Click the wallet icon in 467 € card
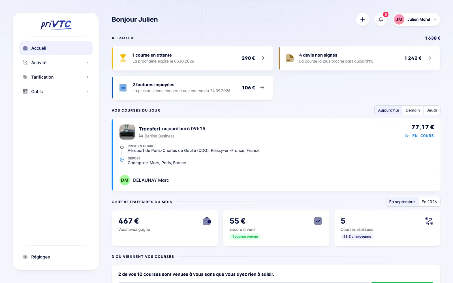This screenshot has width=453, height=283. tap(207, 221)
